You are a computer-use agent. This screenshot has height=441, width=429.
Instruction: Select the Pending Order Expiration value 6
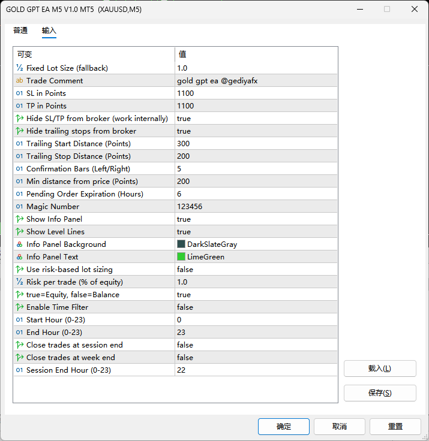pyautogui.click(x=256, y=194)
